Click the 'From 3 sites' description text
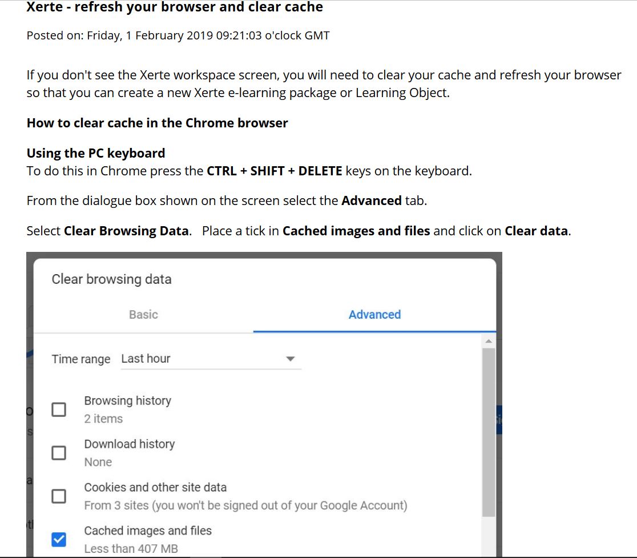 (245, 505)
